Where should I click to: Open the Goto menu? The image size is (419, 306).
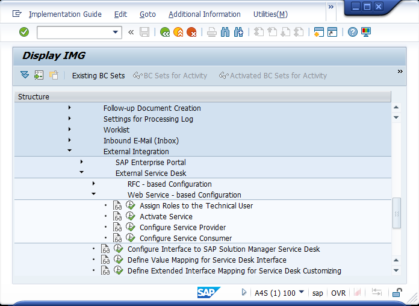click(147, 14)
